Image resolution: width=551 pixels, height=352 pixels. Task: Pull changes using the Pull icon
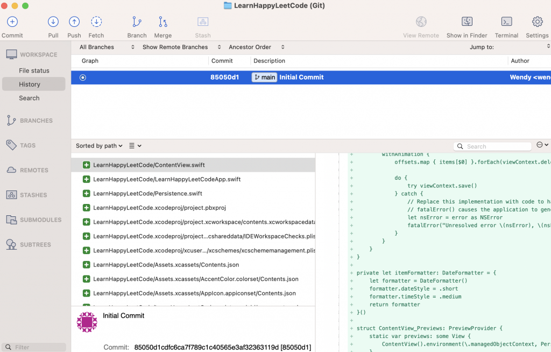pyautogui.click(x=53, y=22)
